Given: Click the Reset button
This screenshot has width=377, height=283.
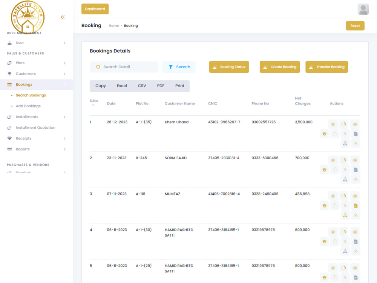Looking at the screenshot, I should (355, 26).
